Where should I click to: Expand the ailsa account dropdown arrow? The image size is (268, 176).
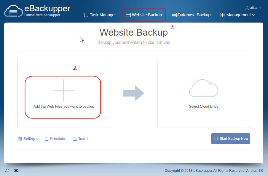(x=260, y=8)
